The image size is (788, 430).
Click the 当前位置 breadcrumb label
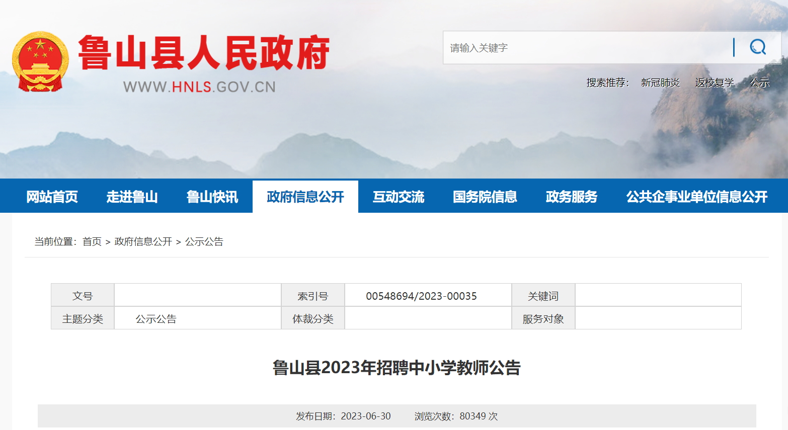click(x=55, y=242)
